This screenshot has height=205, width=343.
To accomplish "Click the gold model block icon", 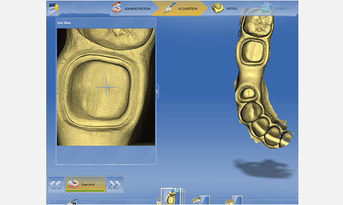I will [x=218, y=8].
